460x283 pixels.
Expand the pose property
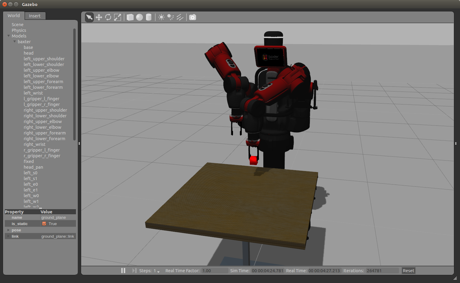(8, 230)
